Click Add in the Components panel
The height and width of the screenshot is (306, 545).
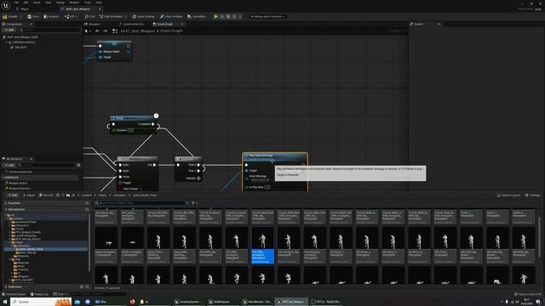(x=9, y=31)
